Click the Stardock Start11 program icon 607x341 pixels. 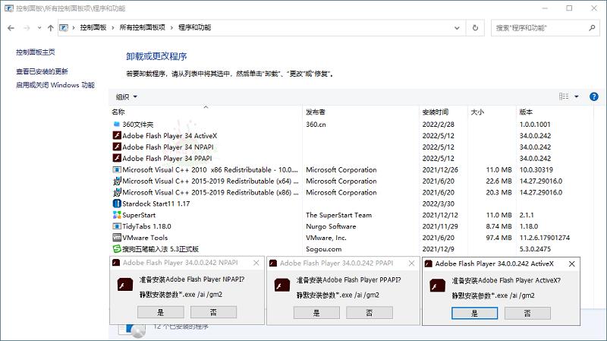point(116,204)
